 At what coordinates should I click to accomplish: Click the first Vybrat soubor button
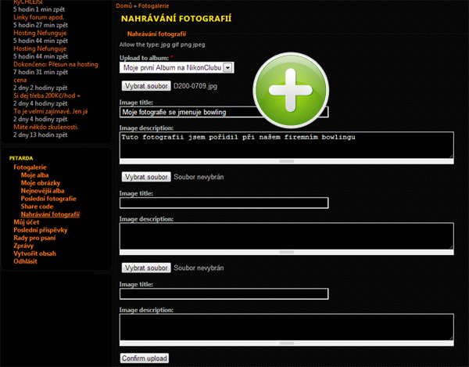145,86
